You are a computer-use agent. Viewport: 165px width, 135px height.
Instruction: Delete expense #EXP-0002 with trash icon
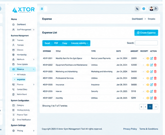(x=155, y=65)
